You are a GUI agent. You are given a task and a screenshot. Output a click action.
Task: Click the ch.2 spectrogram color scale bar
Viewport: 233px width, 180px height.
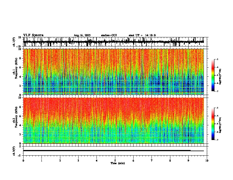coord(213,124)
